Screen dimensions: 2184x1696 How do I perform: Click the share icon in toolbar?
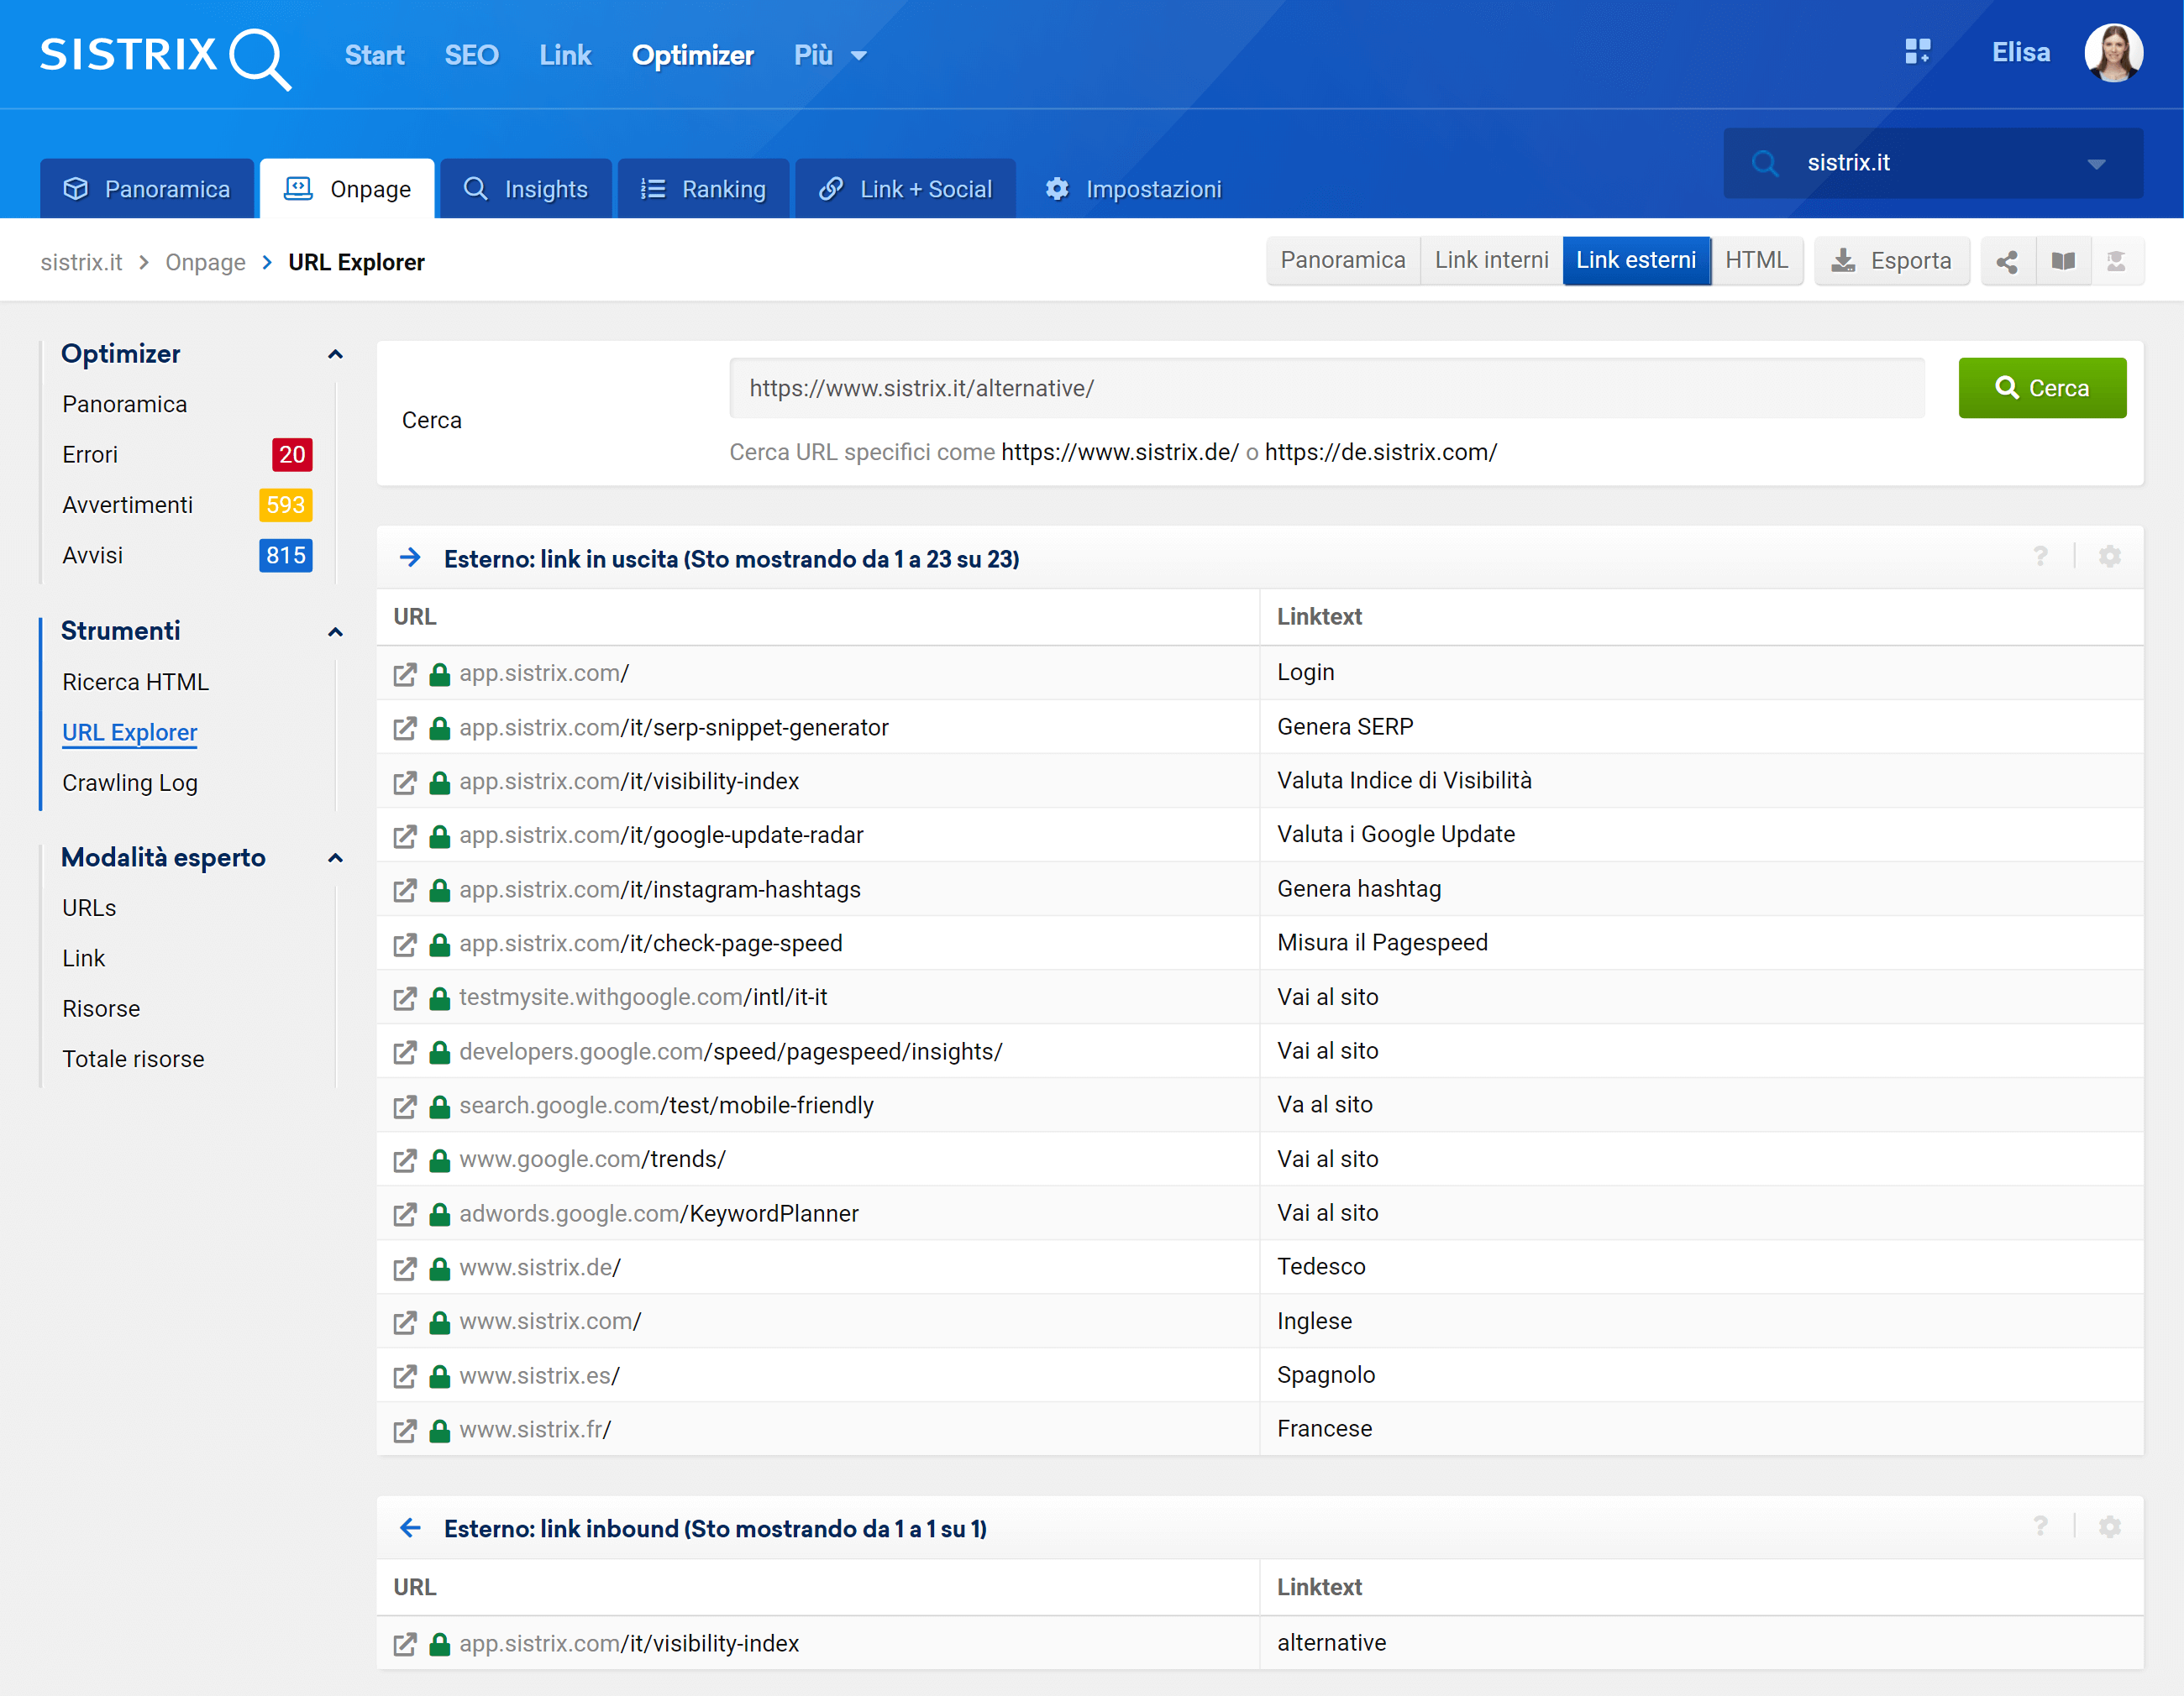pos(2006,262)
